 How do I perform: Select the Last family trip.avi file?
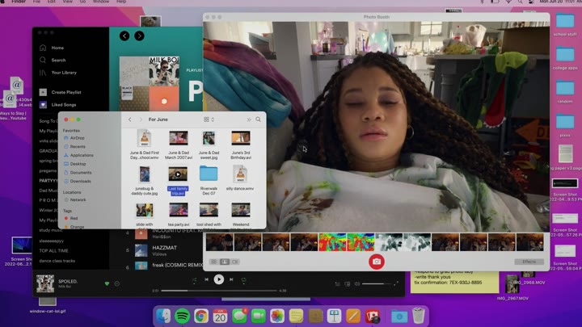point(177,191)
